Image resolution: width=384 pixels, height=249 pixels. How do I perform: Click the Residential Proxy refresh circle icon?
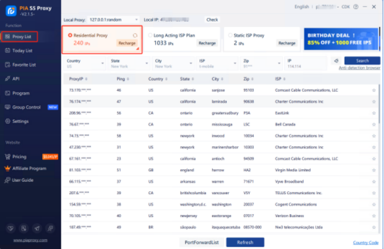[135, 35]
